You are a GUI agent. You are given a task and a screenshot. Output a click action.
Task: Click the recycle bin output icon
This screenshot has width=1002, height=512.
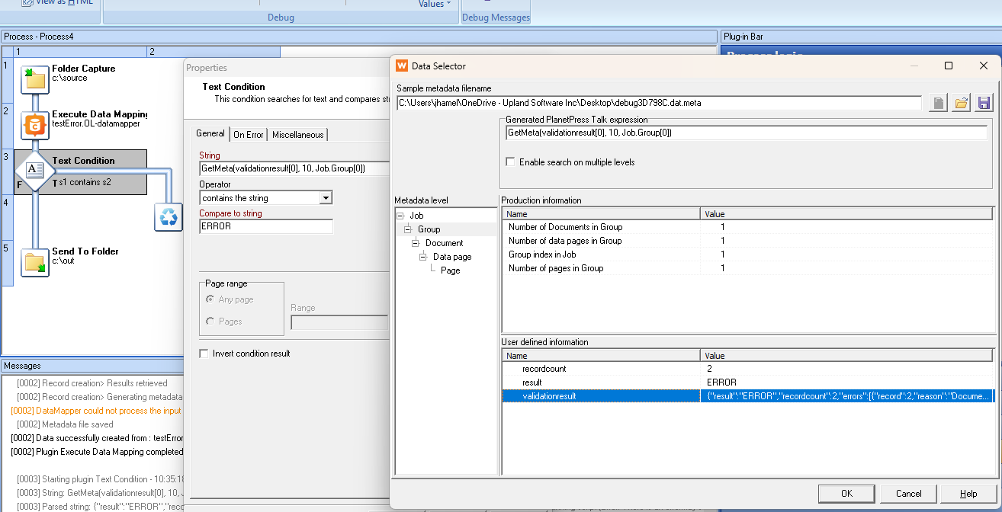pos(169,217)
